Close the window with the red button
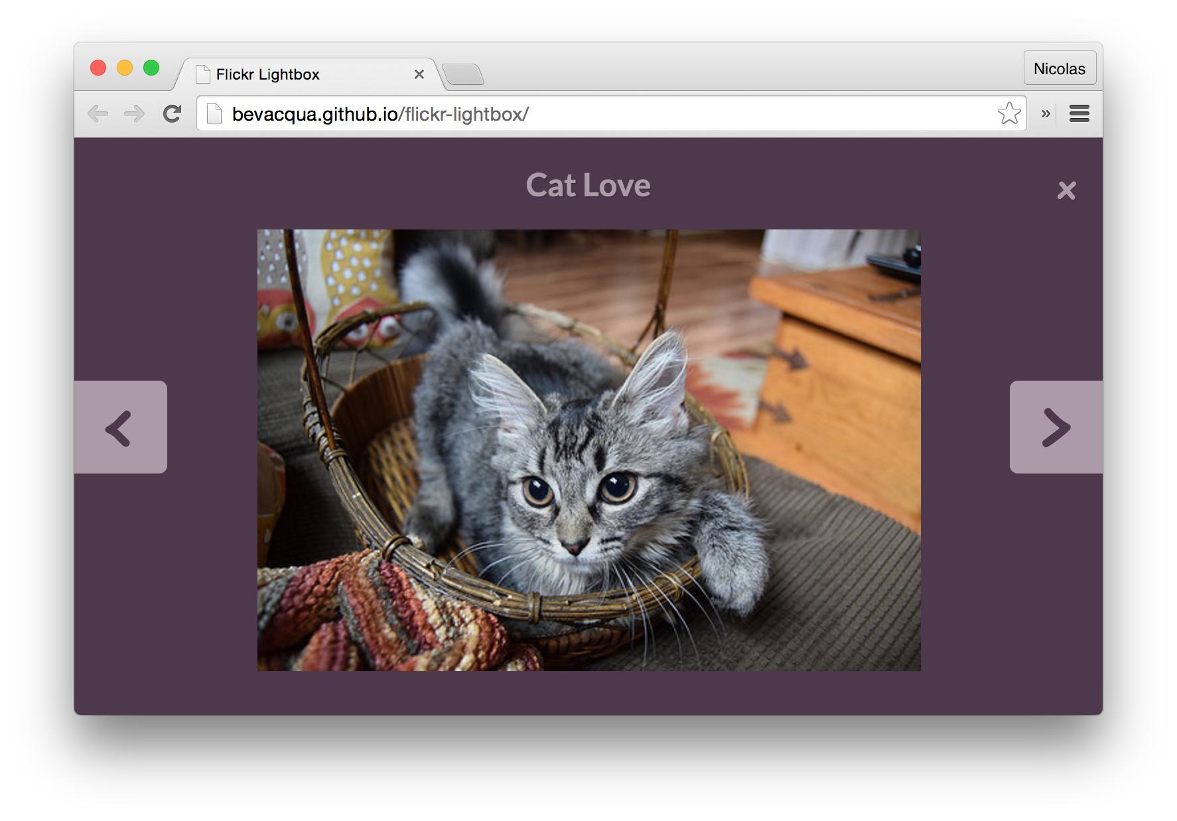Viewport: 1177px width, 821px height. (98, 68)
